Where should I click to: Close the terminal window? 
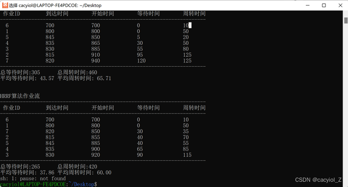click(340, 5)
